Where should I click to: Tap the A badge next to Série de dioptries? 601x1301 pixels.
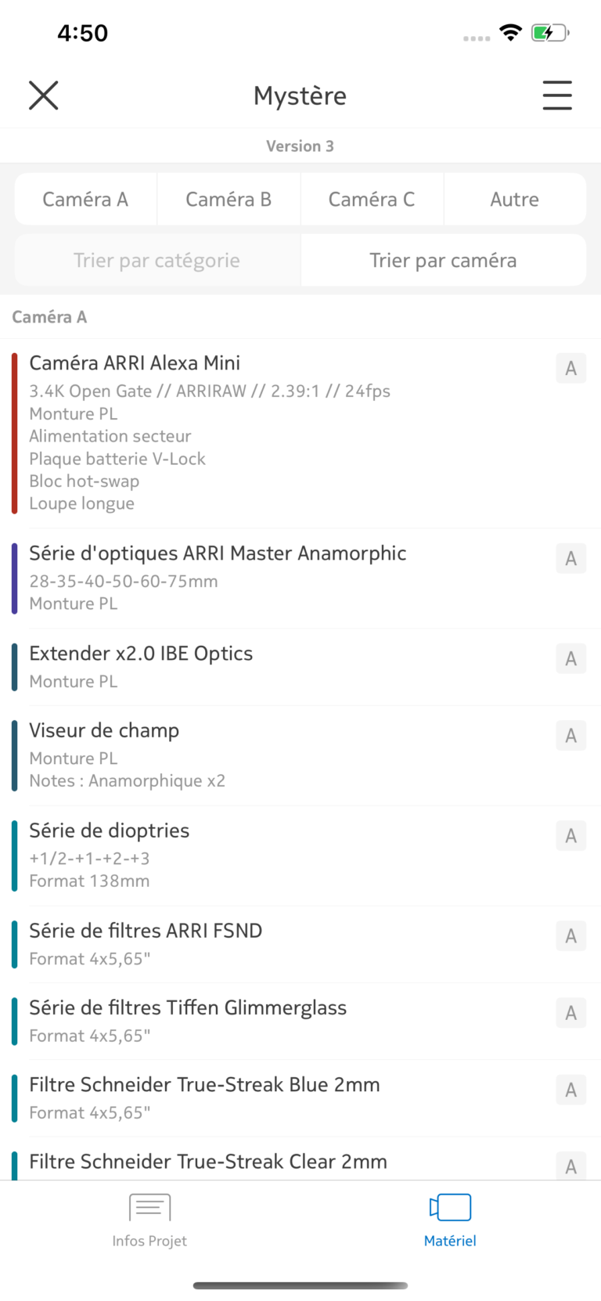(x=571, y=835)
